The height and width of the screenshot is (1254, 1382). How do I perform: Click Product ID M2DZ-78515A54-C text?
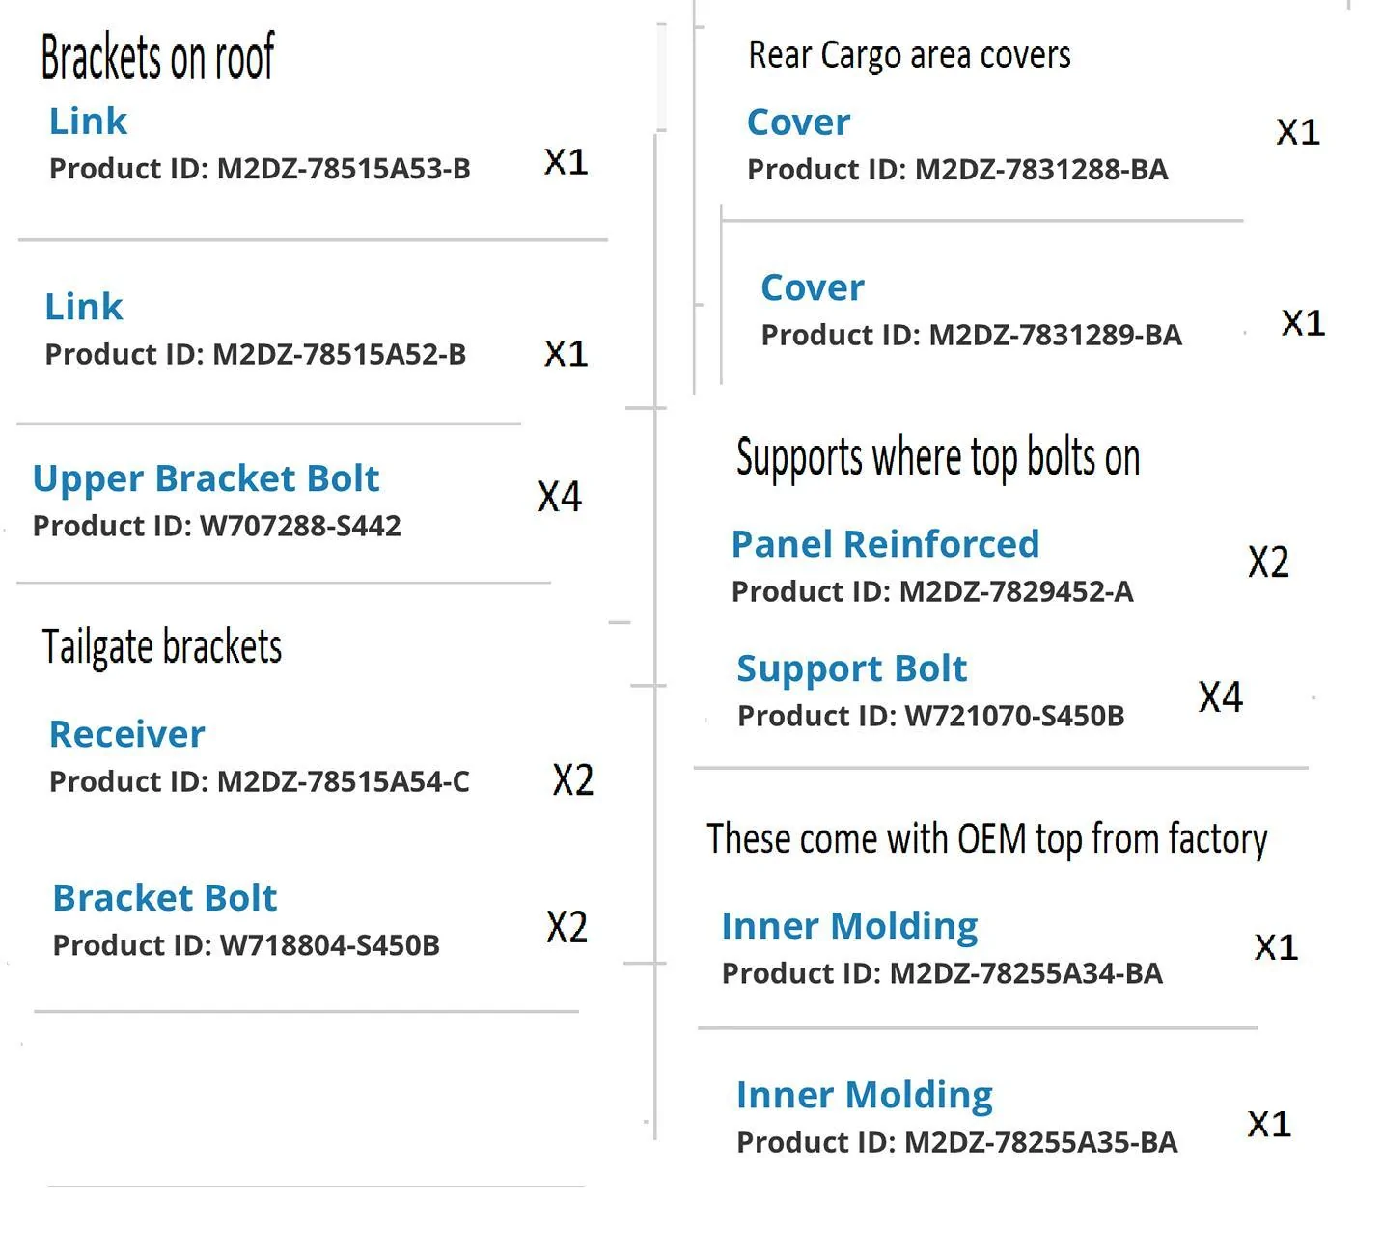(x=260, y=781)
